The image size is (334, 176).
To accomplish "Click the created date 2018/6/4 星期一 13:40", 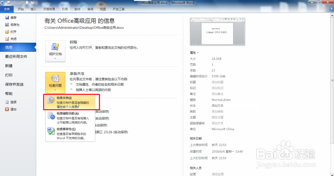I will click(227, 152).
